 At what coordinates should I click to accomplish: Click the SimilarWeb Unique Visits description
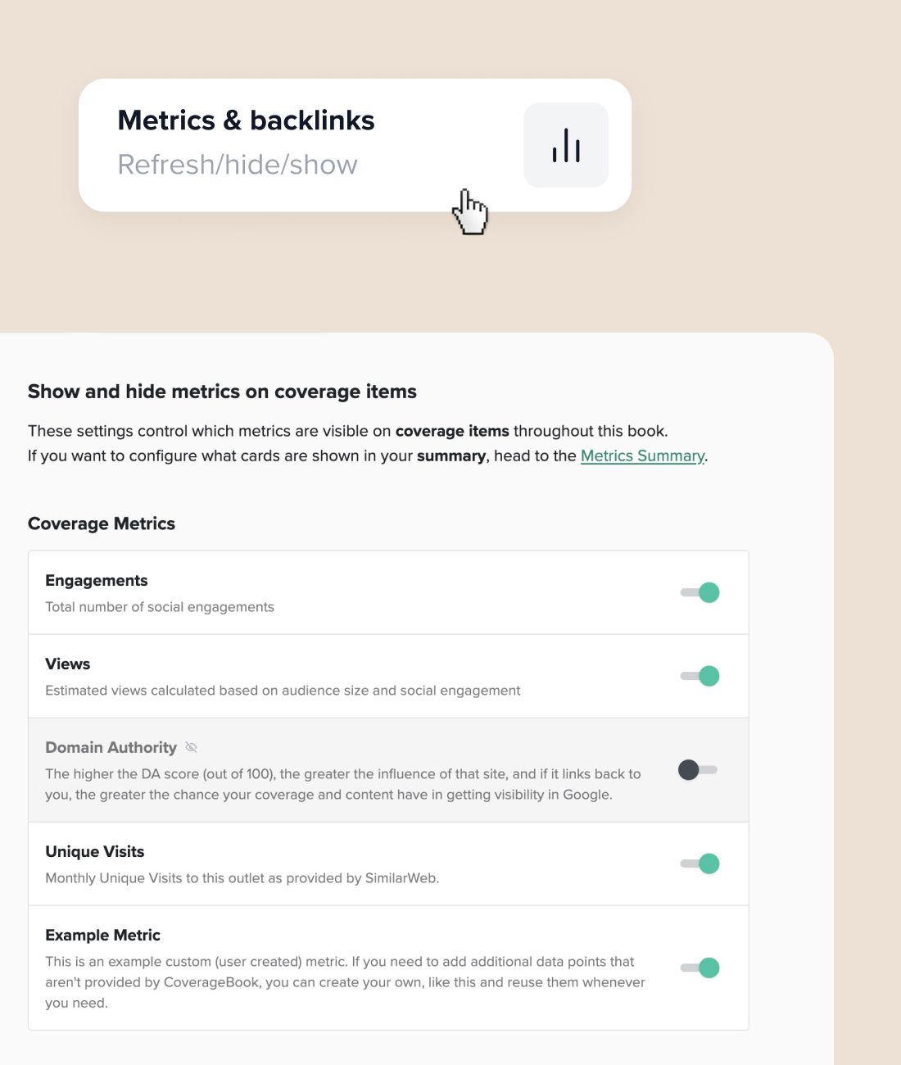[x=242, y=878]
